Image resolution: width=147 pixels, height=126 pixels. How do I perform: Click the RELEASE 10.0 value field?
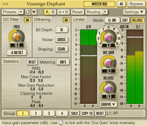[x=109, y=96]
